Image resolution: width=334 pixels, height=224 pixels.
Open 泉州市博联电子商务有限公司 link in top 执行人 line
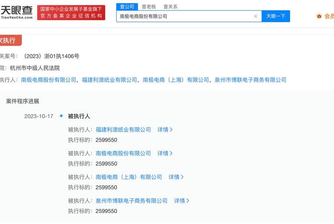coord(250,80)
